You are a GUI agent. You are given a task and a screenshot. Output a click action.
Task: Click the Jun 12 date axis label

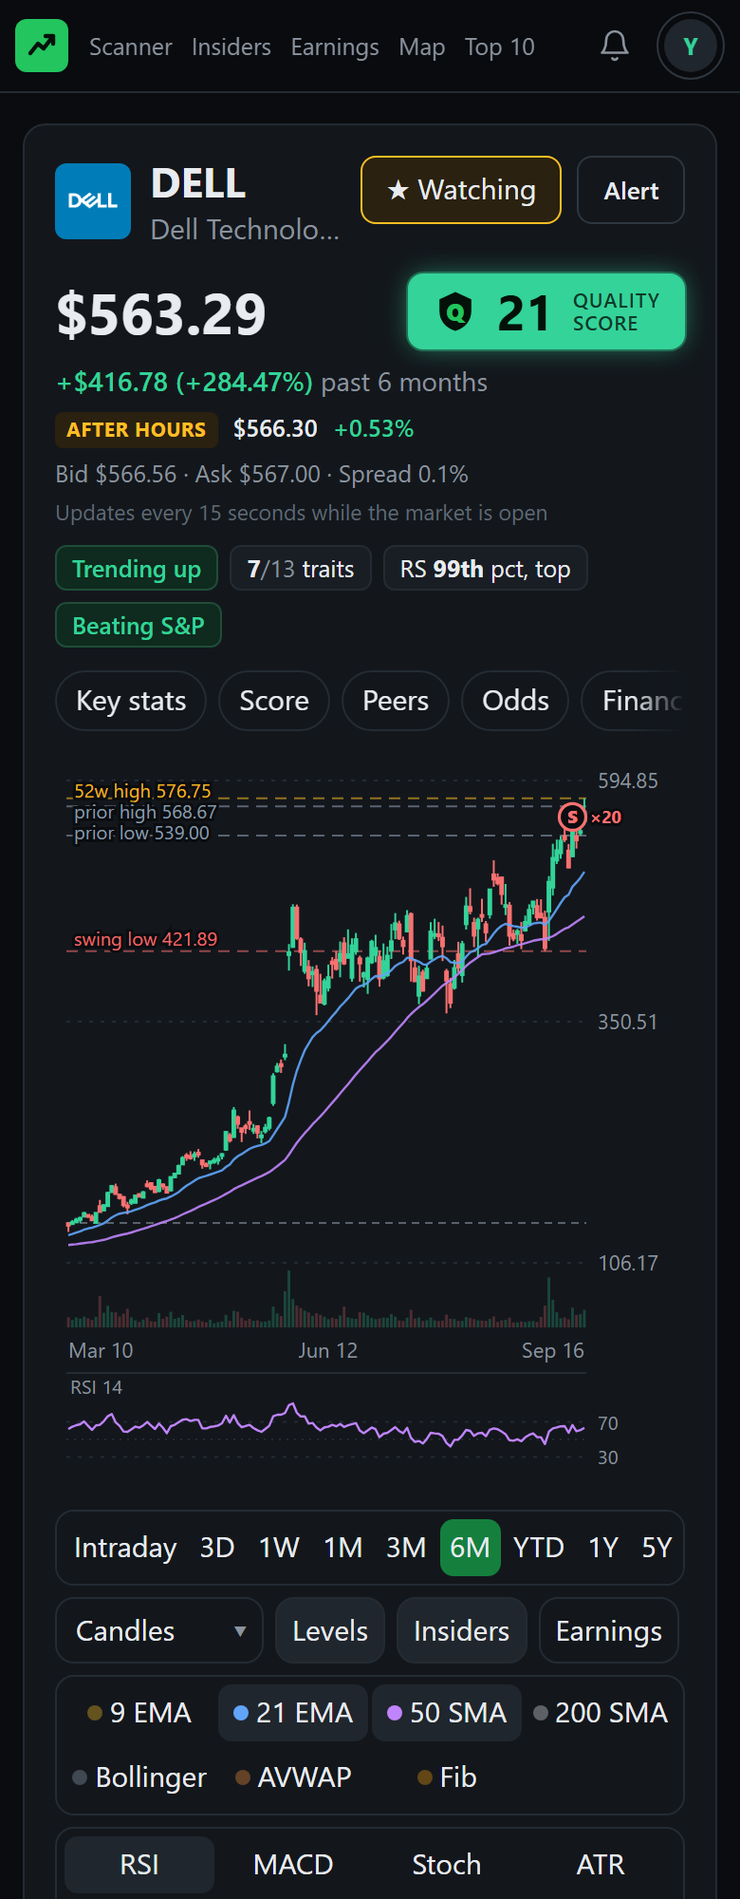[x=328, y=1350]
